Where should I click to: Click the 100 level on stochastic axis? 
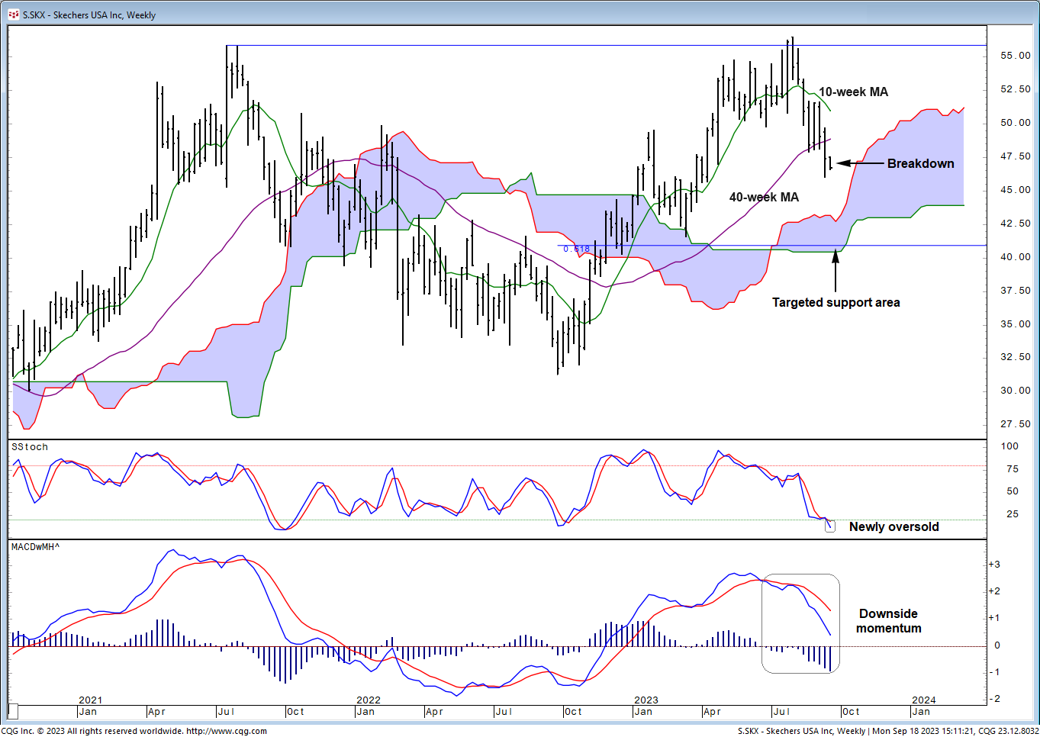[1009, 446]
